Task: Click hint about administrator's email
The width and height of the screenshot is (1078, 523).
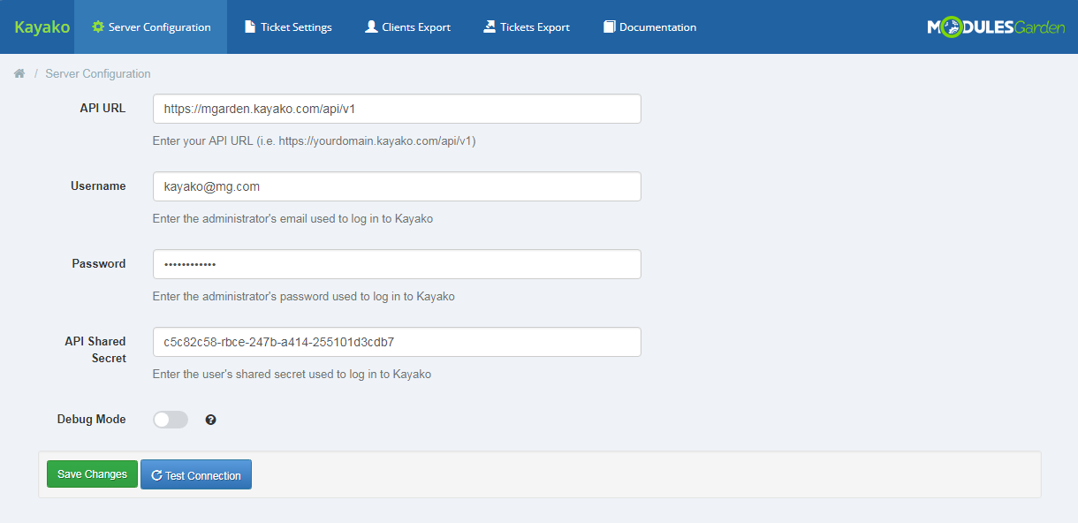Action: [292, 218]
